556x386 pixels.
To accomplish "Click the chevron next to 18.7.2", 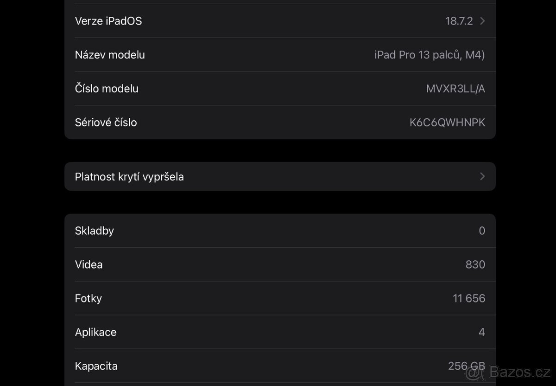I will point(482,21).
